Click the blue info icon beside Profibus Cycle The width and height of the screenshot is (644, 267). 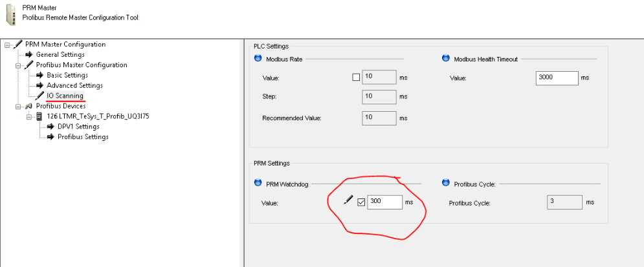[446, 183]
